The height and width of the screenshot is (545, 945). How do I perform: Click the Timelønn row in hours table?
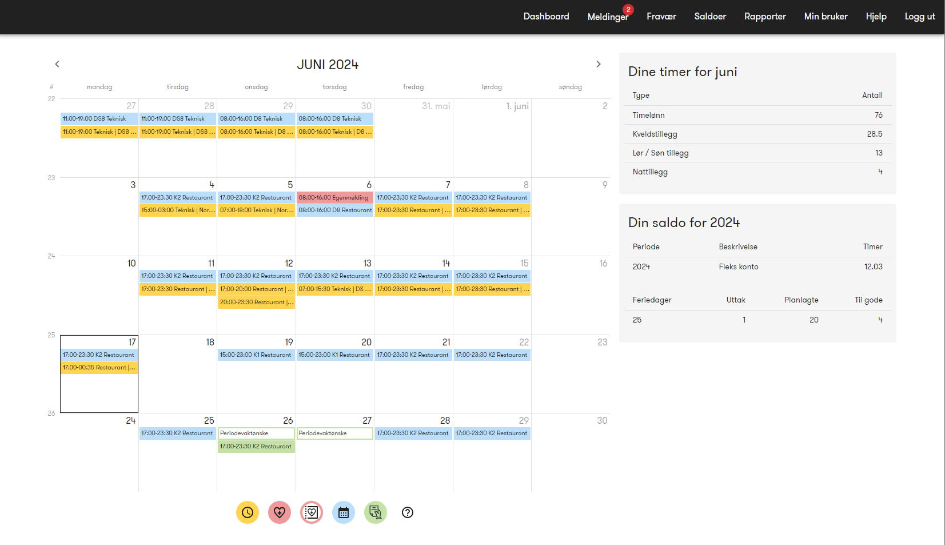click(x=757, y=115)
